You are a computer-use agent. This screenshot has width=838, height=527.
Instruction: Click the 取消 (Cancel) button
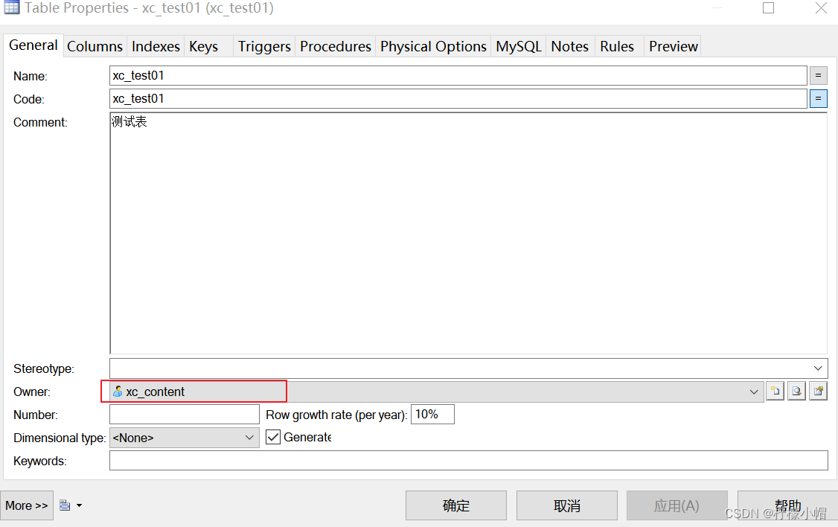pyautogui.click(x=566, y=505)
